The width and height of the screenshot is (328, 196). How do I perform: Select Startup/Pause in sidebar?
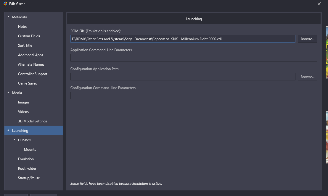pos(29,178)
